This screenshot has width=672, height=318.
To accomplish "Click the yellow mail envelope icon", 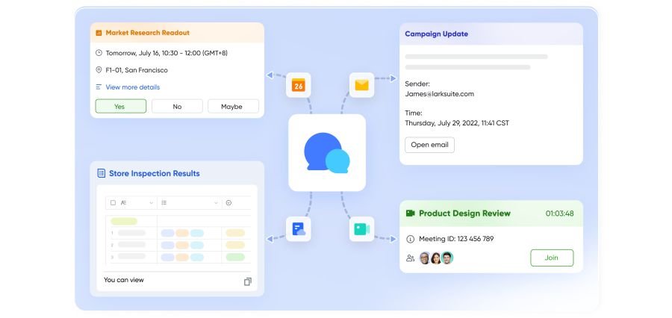I will click(x=361, y=85).
